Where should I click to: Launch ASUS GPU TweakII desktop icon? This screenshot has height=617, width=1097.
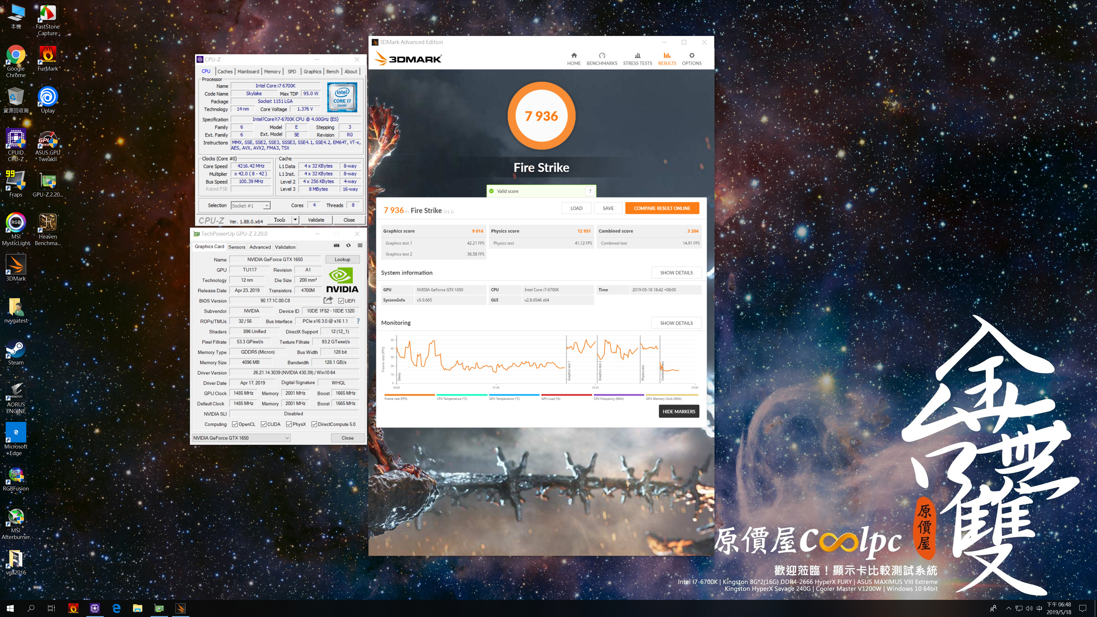(48, 146)
